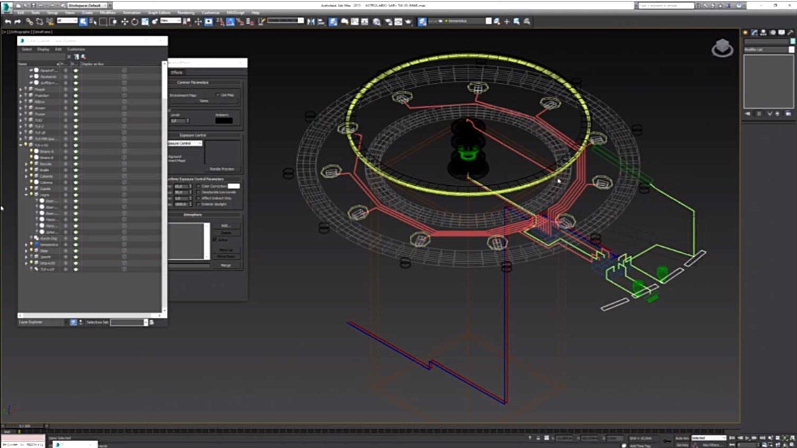
Task: Activate the Select and Link tool
Action: click(x=29, y=22)
